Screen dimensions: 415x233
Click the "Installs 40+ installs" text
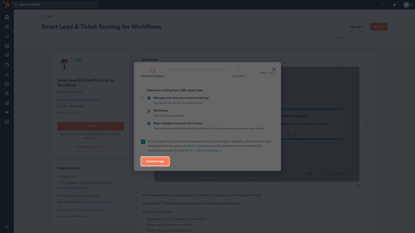click(70, 106)
